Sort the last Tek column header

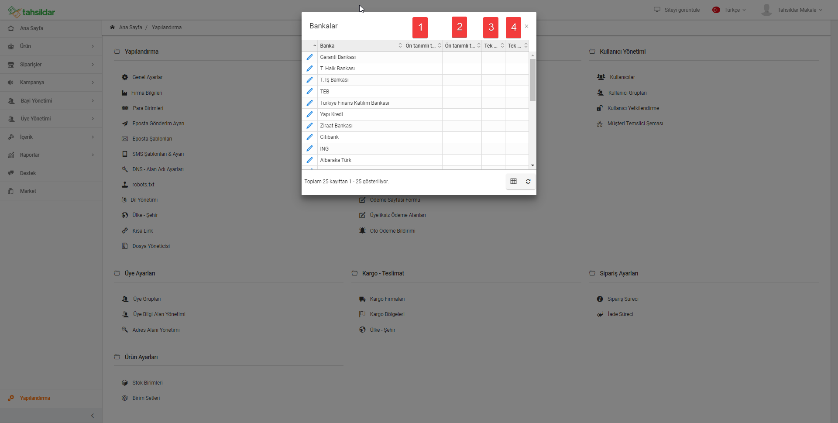517,45
